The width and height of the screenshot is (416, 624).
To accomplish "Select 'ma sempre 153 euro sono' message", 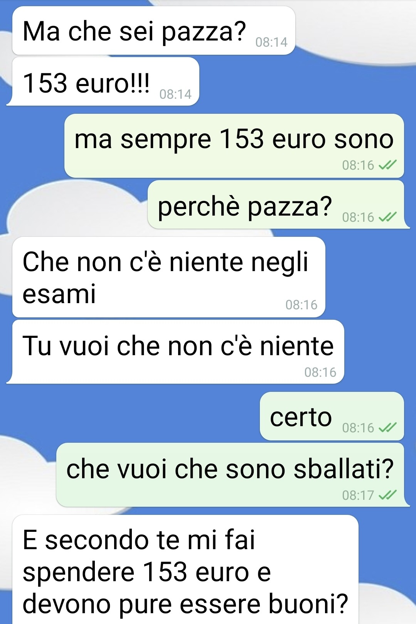I will coord(234,146).
